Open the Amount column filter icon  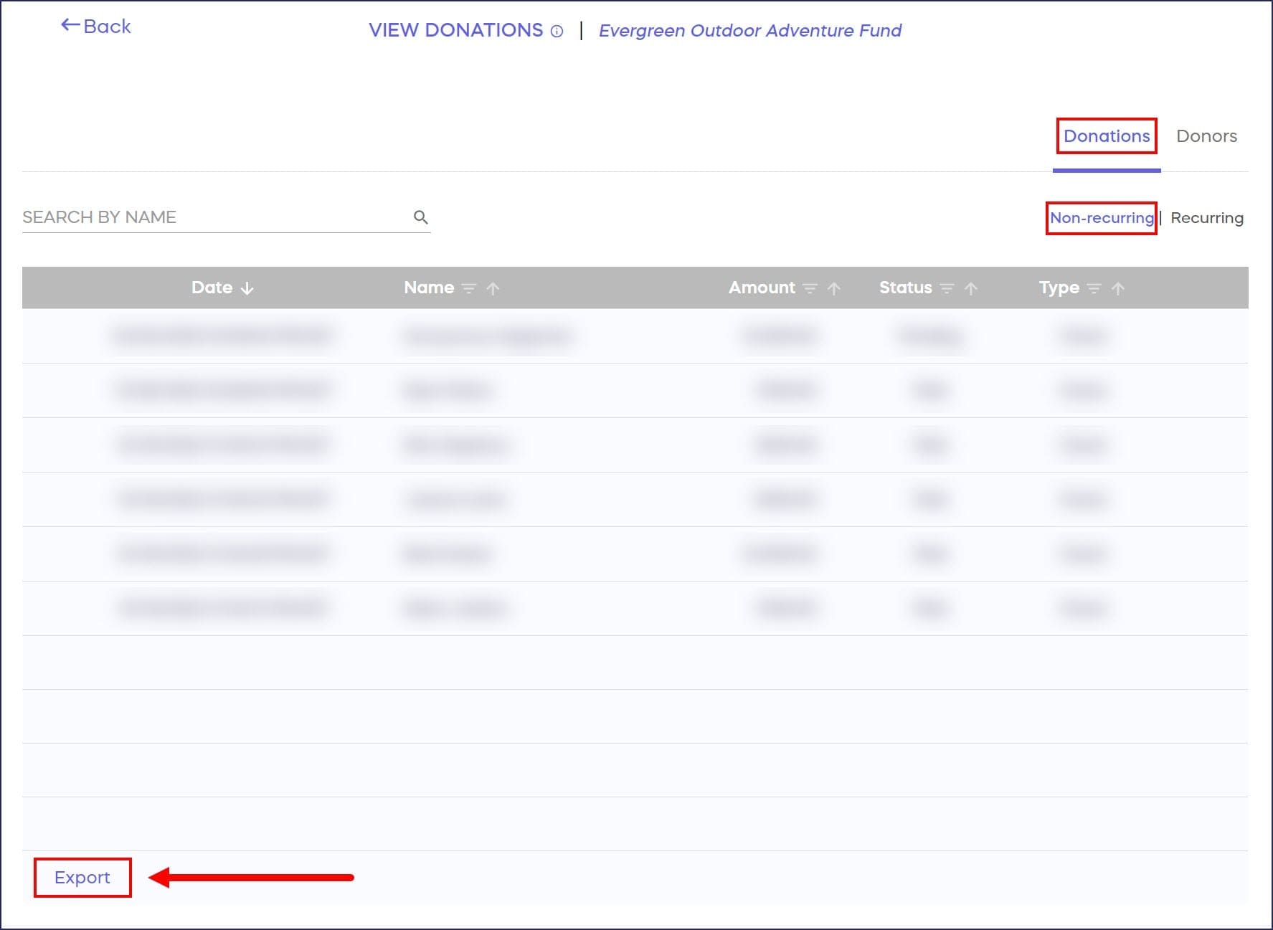(810, 288)
